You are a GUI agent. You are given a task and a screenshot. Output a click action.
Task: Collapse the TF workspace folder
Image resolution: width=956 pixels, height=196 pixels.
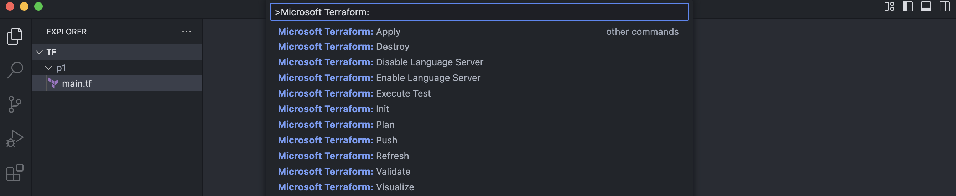pyautogui.click(x=39, y=52)
